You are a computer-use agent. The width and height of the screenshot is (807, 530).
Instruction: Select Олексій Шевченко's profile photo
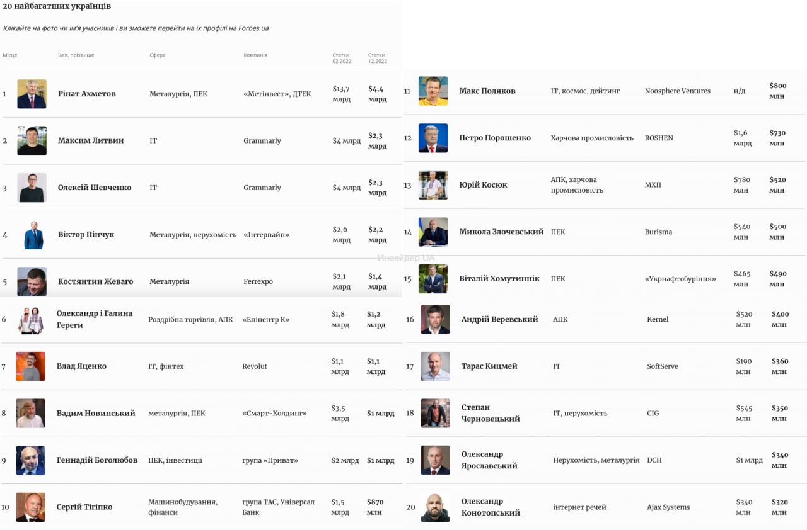click(32, 188)
